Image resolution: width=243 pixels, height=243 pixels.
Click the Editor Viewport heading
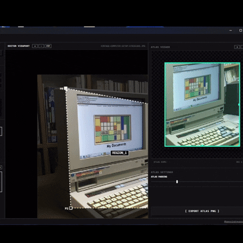[x=19, y=46]
